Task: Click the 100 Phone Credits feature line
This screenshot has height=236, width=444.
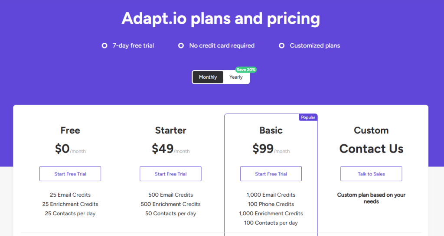Action: (271, 204)
